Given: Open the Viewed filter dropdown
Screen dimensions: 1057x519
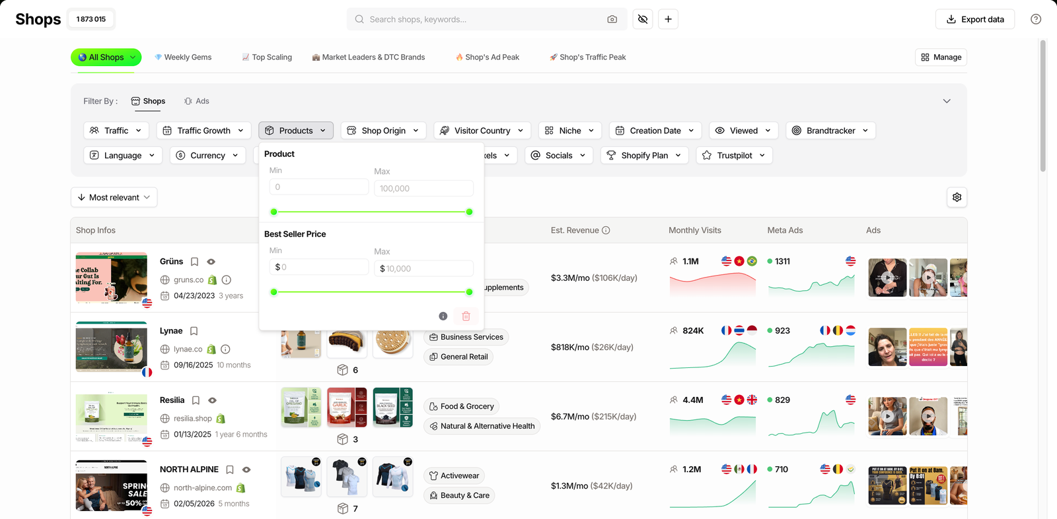Looking at the screenshot, I should [744, 131].
